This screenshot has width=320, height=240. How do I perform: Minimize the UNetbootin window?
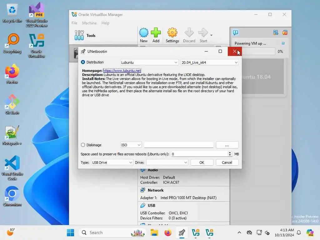[x=206, y=52]
